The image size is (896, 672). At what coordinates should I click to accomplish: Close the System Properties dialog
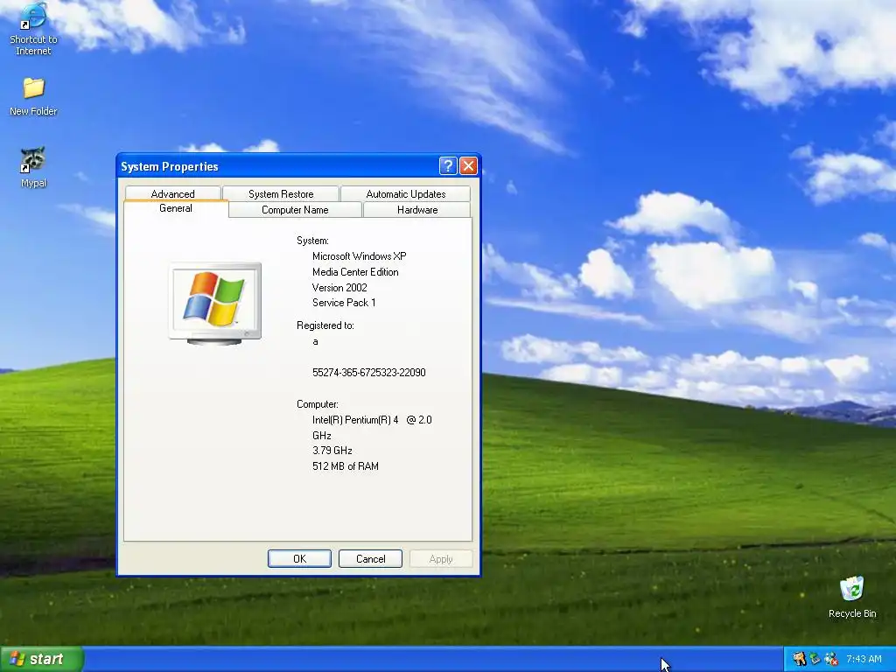(x=469, y=166)
